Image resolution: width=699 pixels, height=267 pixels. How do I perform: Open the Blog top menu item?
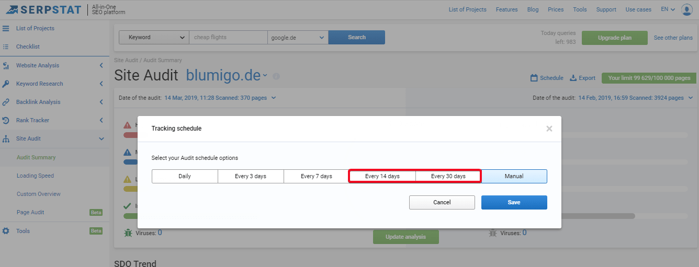(x=533, y=9)
